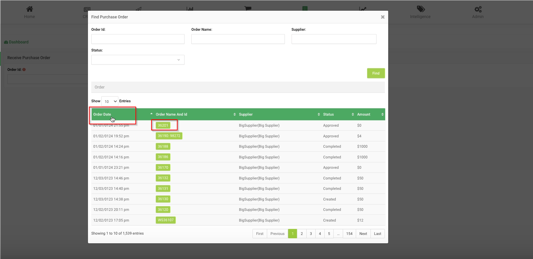Click the Order section header bar
This screenshot has width=533, height=259.
(x=238, y=87)
